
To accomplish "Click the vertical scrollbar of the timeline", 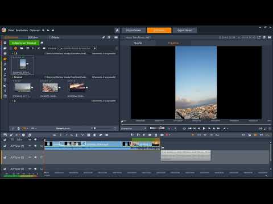I will click(271, 152).
